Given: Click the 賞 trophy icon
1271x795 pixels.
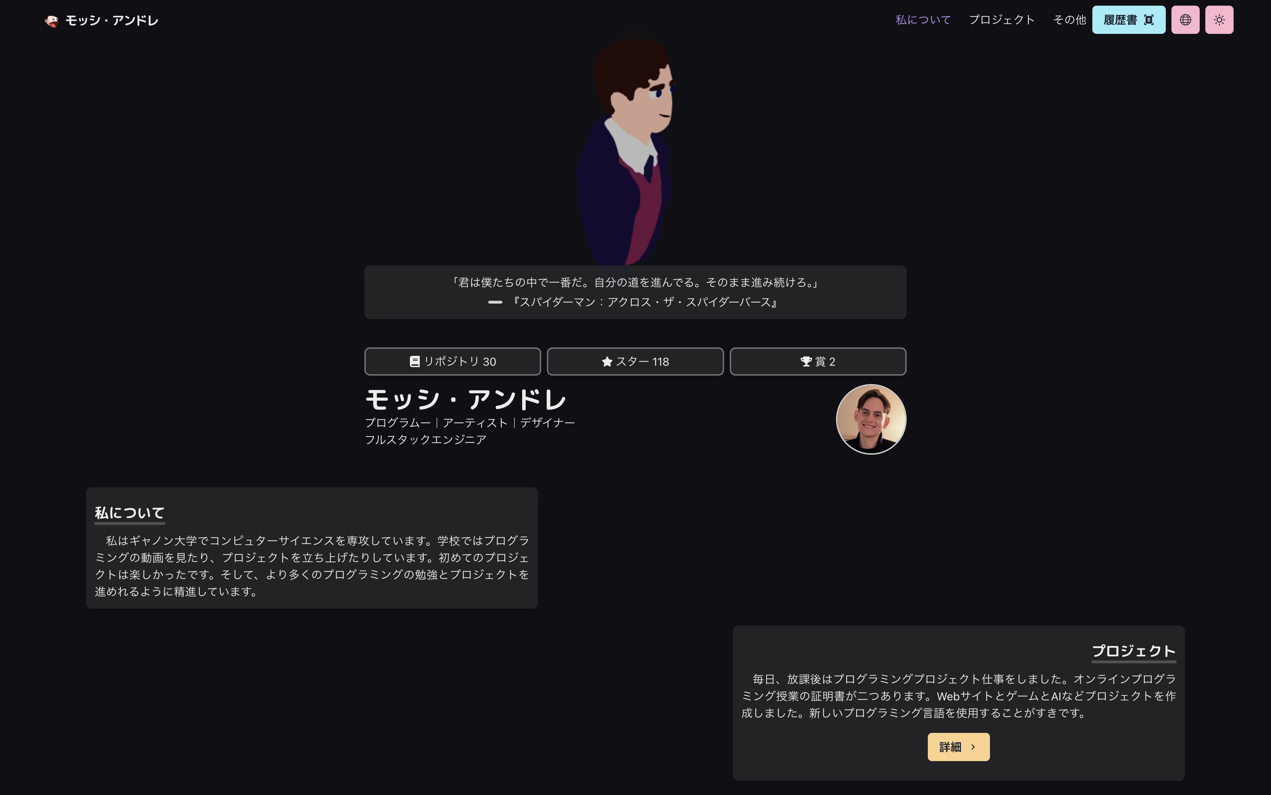Looking at the screenshot, I should [806, 362].
